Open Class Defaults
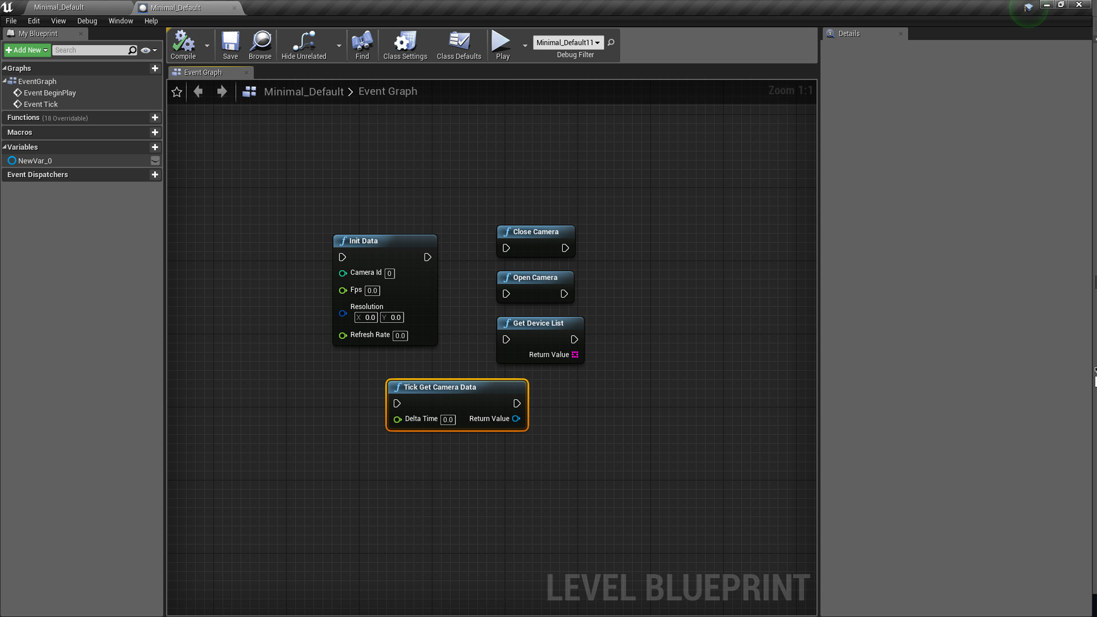Image resolution: width=1097 pixels, height=617 pixels. 459,45
